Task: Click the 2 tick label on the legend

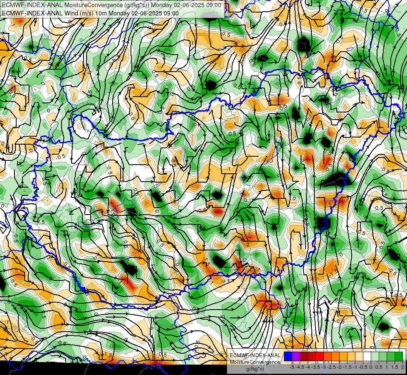Action: (x=402, y=367)
